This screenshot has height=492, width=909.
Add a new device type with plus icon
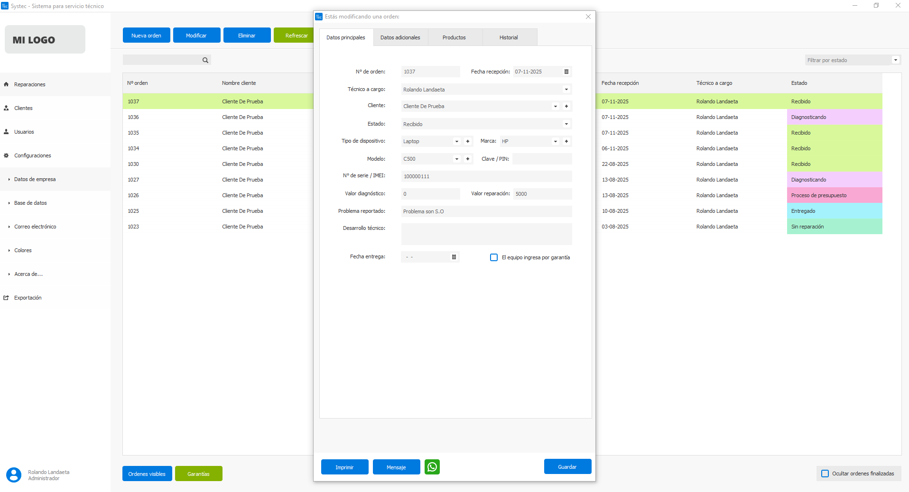pos(468,141)
